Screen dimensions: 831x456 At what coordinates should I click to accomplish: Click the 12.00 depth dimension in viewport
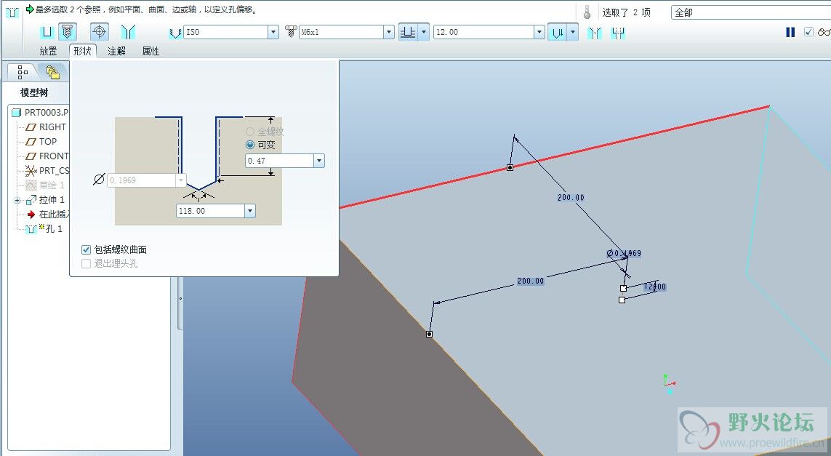pos(656,287)
